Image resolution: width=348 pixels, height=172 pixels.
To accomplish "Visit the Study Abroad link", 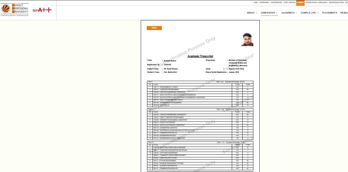I will click(x=290, y=2).
